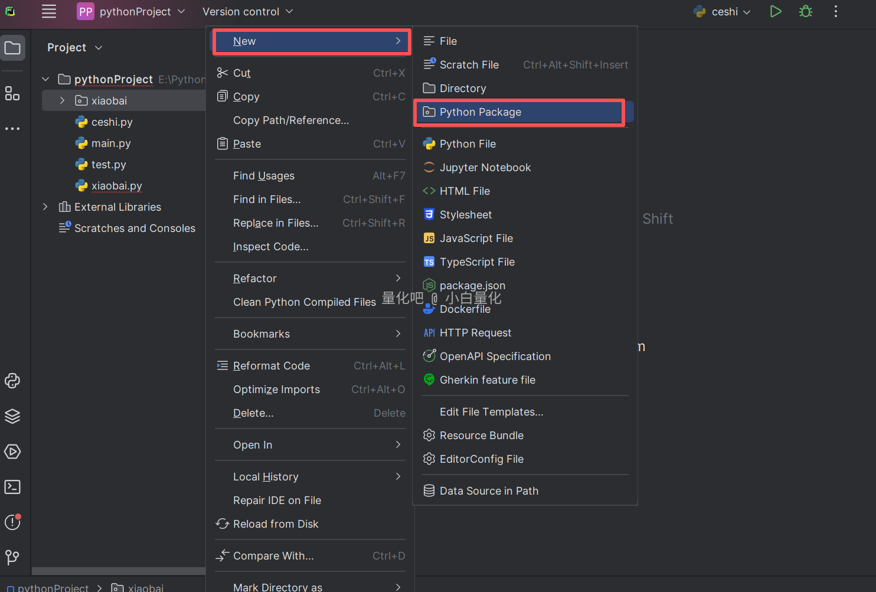Open the ceshi run configuration dropdown
This screenshot has width=876, height=592.
[x=723, y=12]
